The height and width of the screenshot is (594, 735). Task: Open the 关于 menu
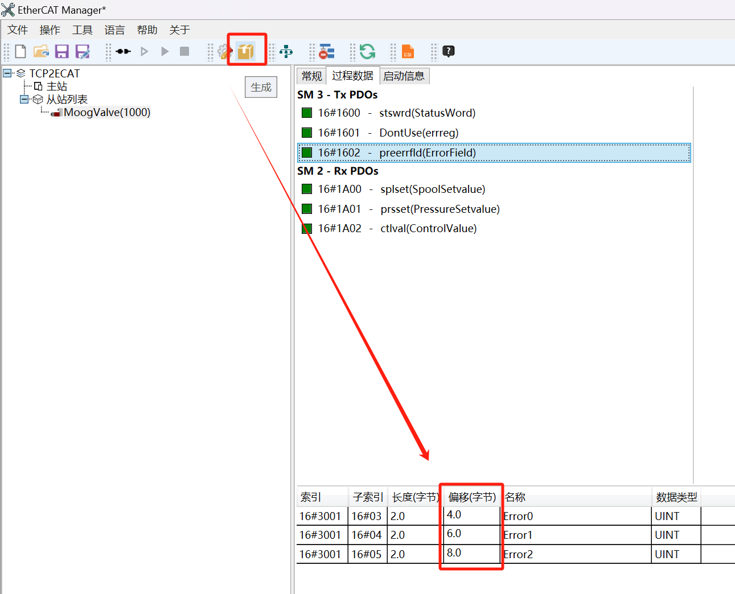pyautogui.click(x=180, y=30)
